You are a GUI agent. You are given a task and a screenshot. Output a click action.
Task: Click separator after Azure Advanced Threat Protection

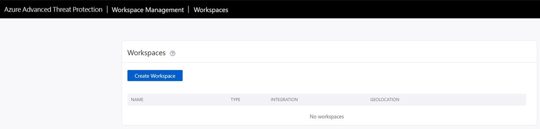107,9
